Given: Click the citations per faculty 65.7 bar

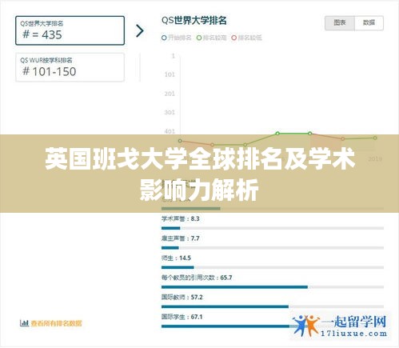Looking at the screenshot, I should [x=273, y=287].
